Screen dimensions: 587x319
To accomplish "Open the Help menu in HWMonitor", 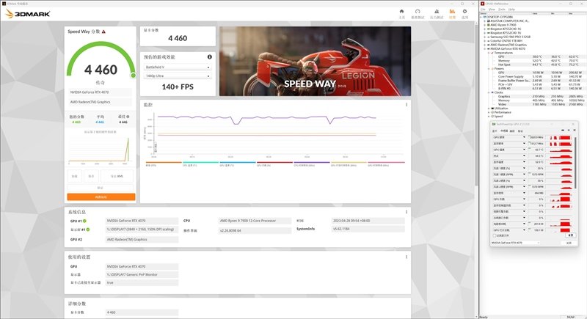I will (511, 10).
